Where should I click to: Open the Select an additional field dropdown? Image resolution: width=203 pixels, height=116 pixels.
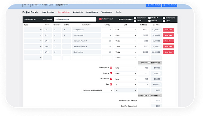(x=97, y=90)
